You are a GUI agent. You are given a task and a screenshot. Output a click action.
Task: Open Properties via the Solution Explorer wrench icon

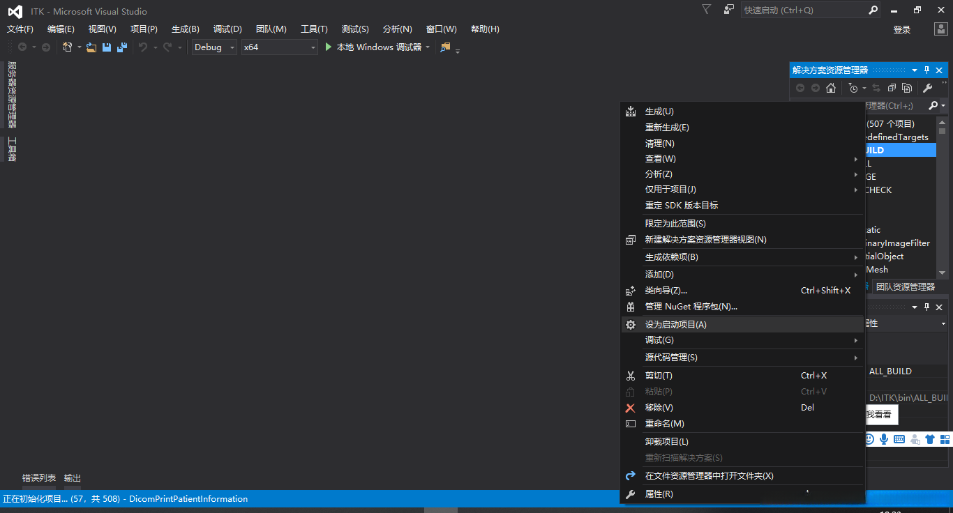(927, 88)
